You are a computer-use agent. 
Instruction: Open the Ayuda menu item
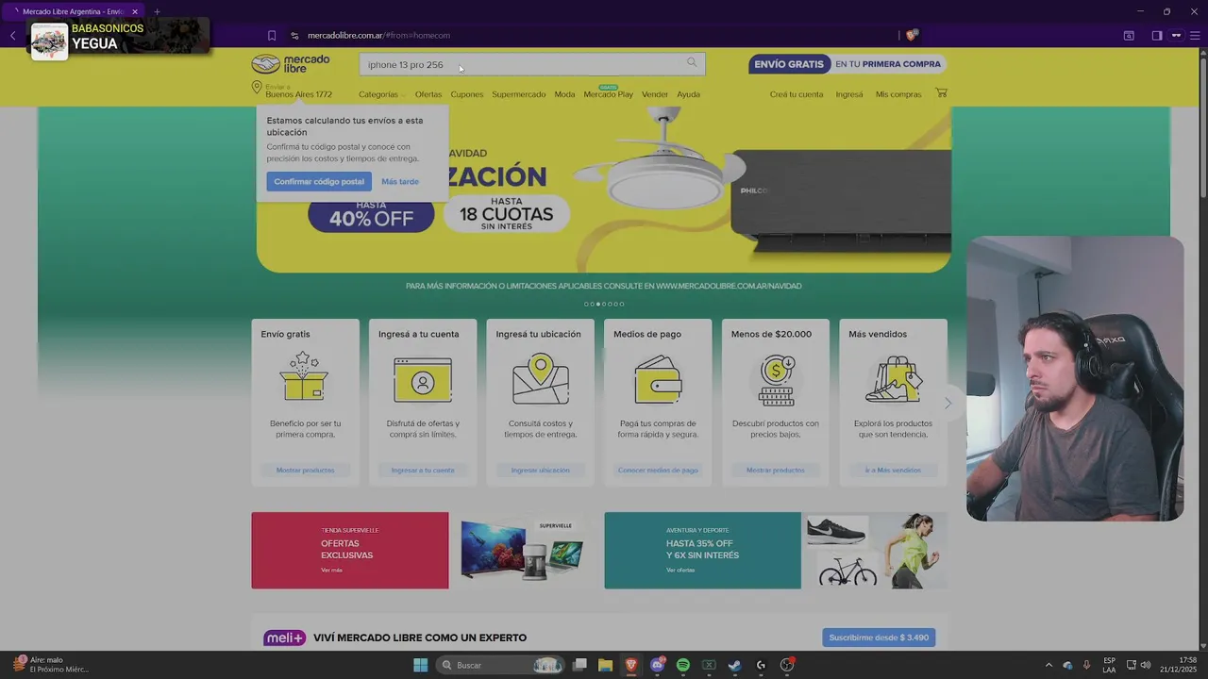point(688,94)
